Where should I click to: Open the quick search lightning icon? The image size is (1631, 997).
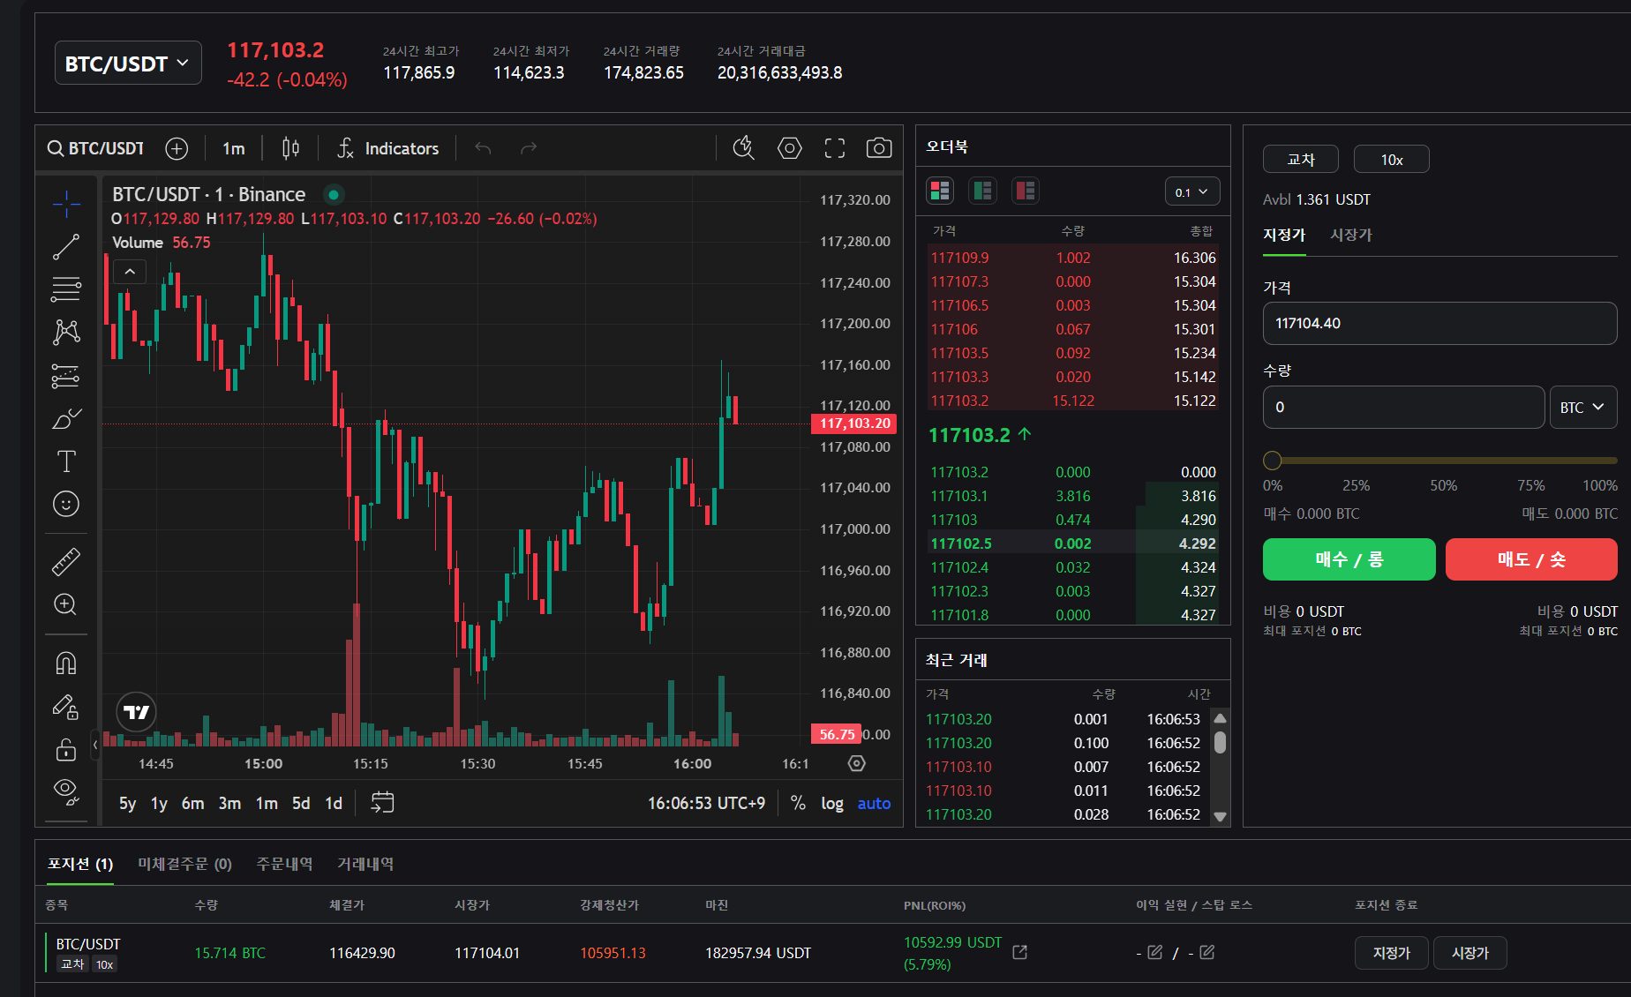(x=744, y=148)
